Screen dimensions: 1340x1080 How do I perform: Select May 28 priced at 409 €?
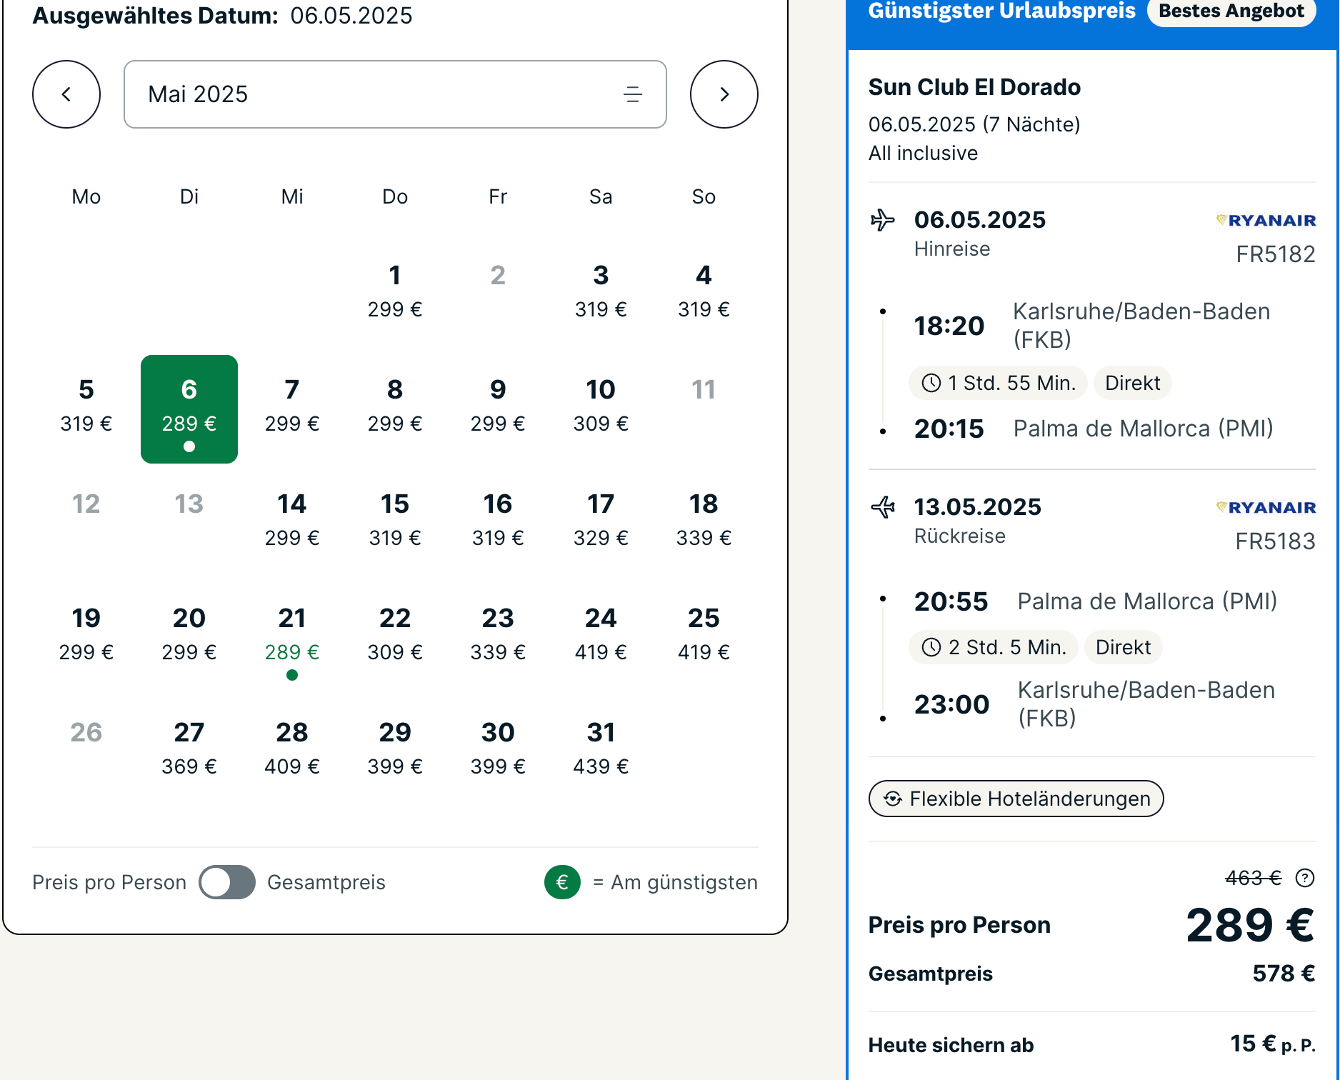pos(292,749)
